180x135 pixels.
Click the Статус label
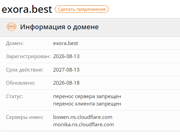tap(14, 96)
